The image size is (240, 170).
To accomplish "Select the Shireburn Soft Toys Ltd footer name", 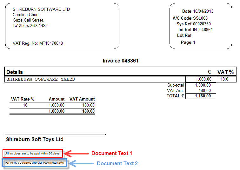I will pyautogui.click(x=35, y=140).
